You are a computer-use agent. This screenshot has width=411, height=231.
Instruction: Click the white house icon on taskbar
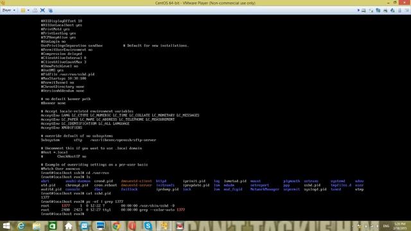tap(69, 226)
